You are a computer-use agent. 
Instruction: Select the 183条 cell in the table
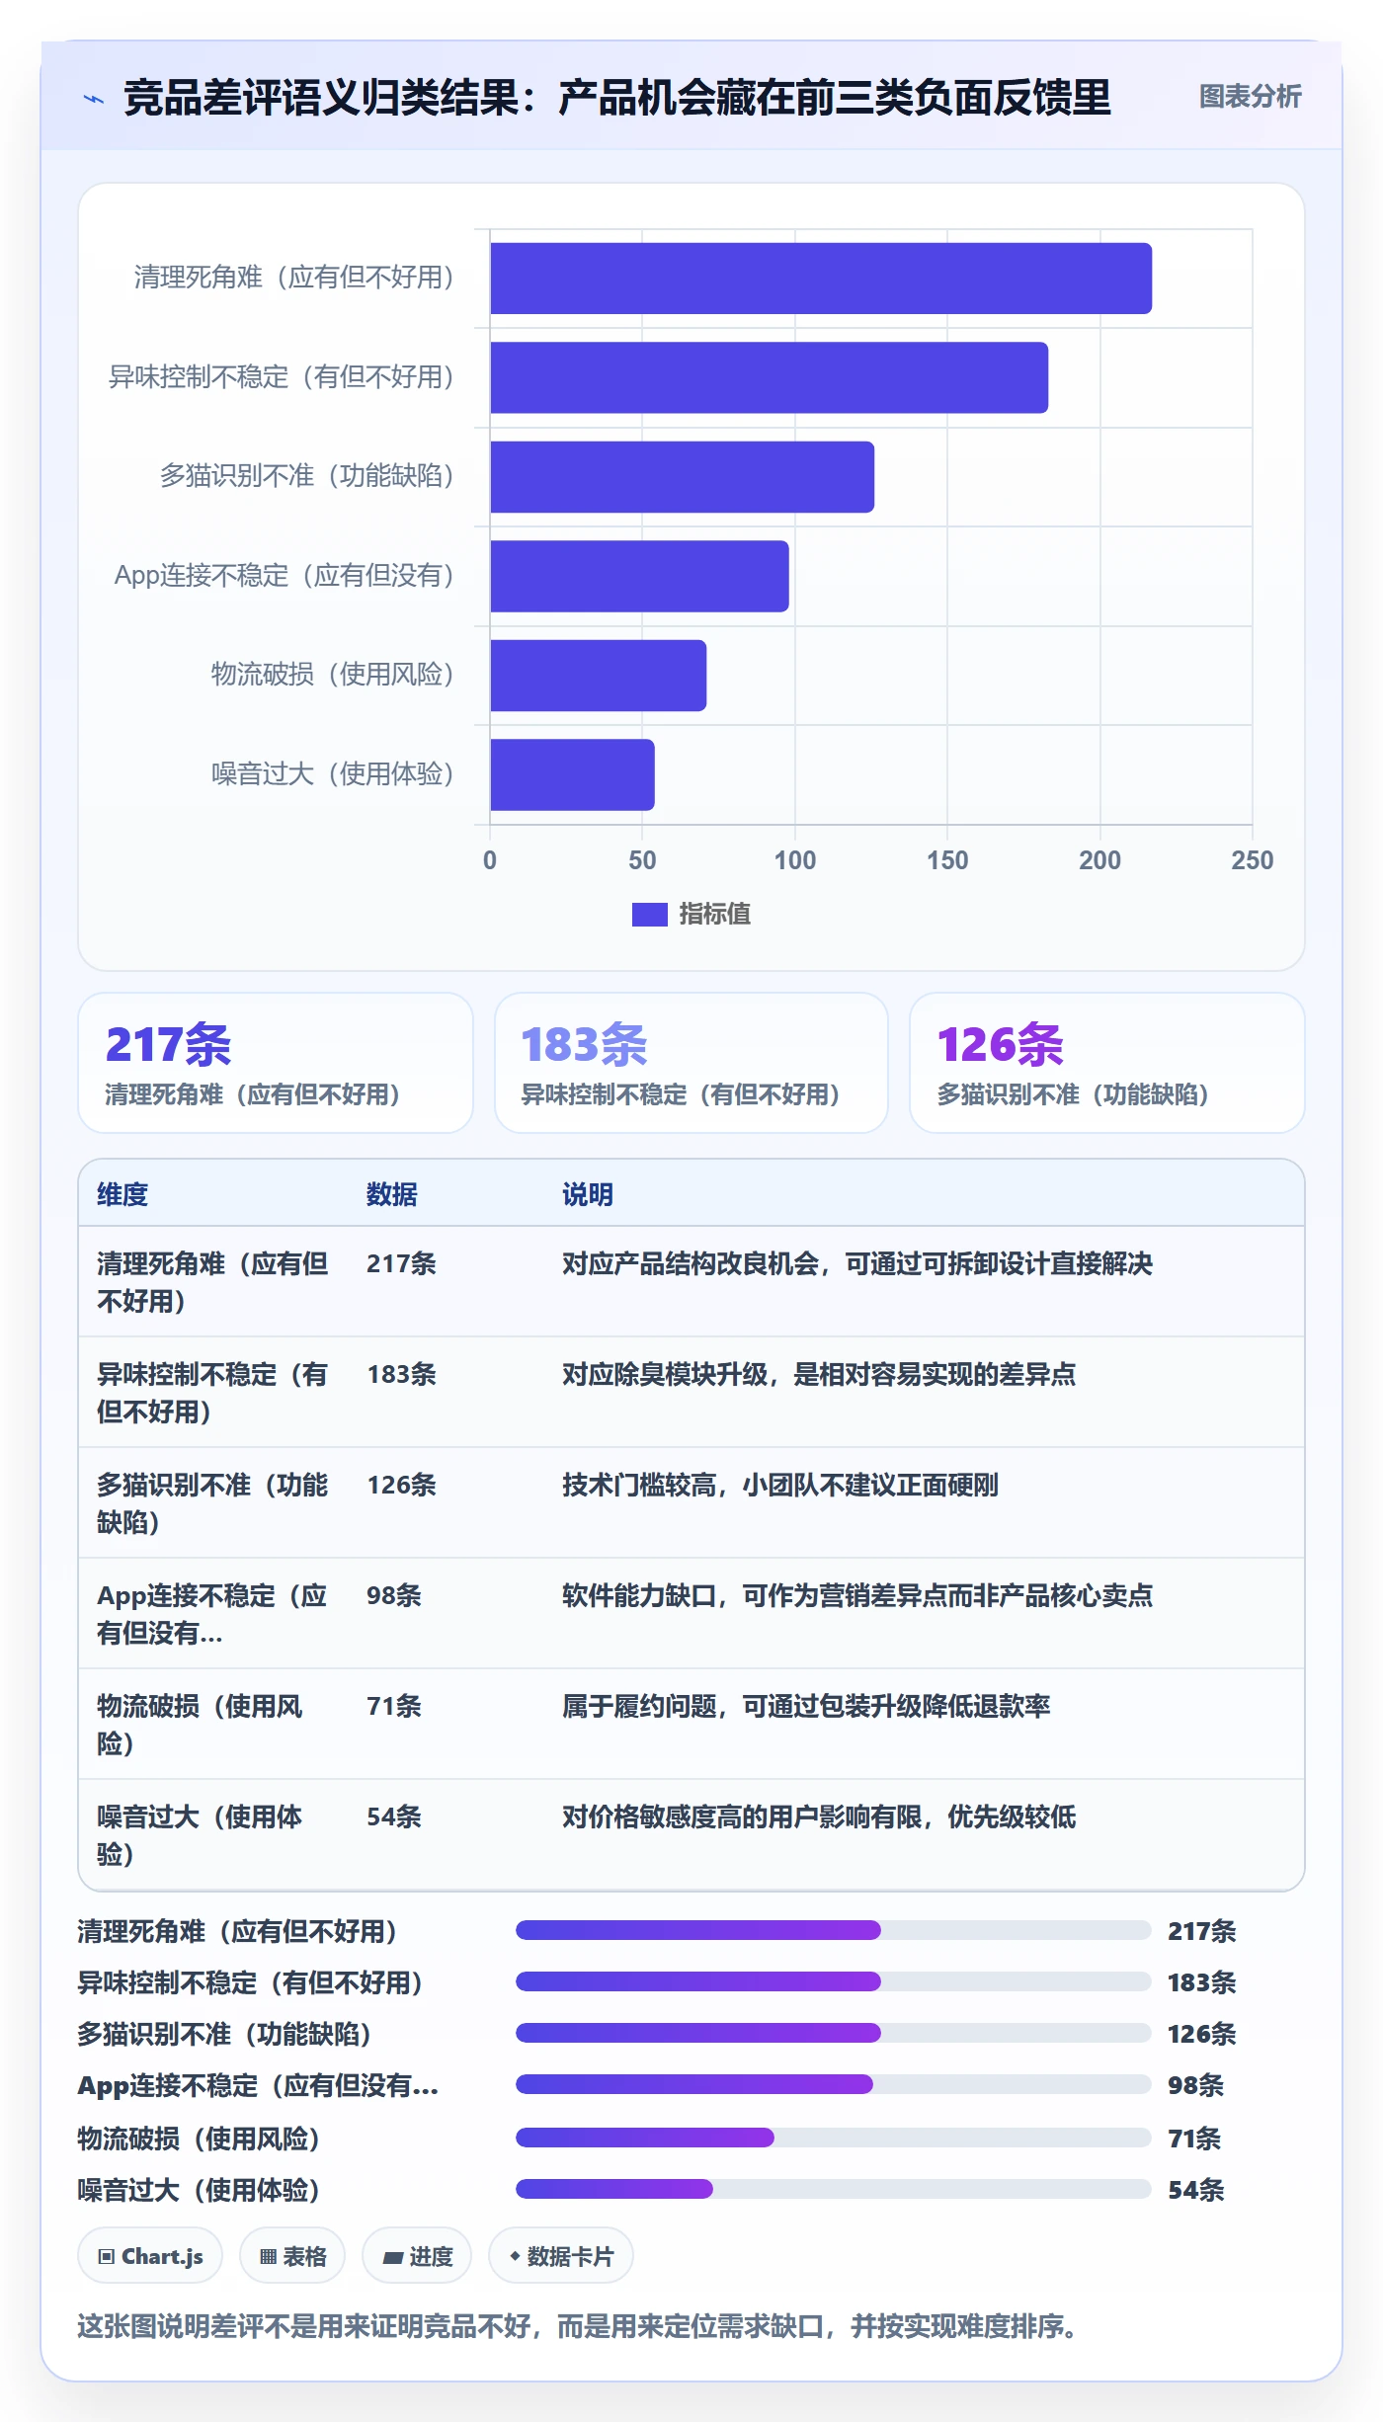(x=401, y=1374)
